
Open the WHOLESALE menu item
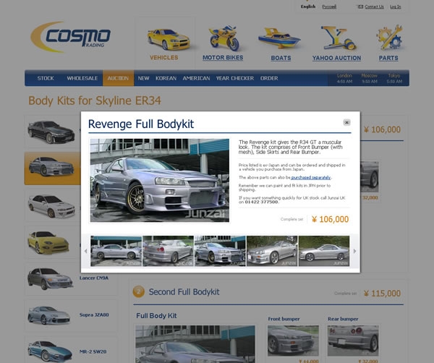(82, 78)
